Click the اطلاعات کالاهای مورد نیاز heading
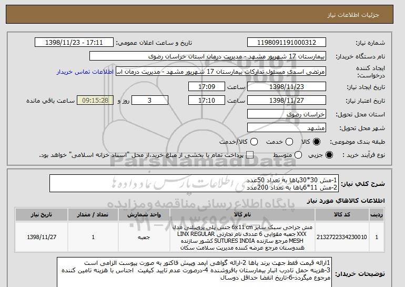 tap(346, 201)
